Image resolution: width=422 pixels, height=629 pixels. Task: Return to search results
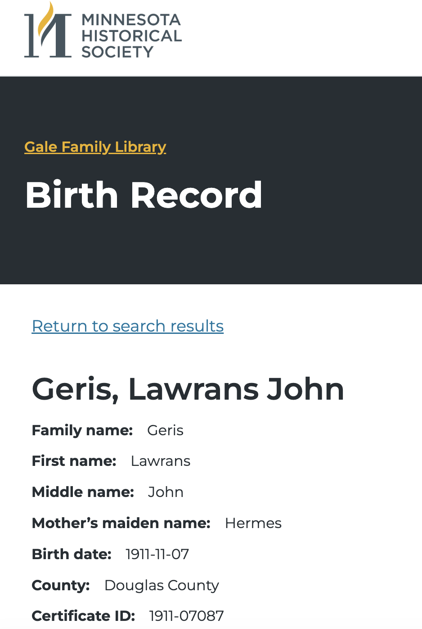128,326
